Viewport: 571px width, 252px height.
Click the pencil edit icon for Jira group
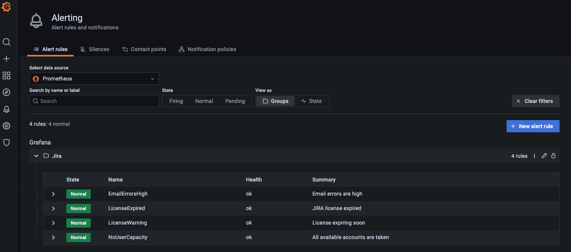point(544,156)
